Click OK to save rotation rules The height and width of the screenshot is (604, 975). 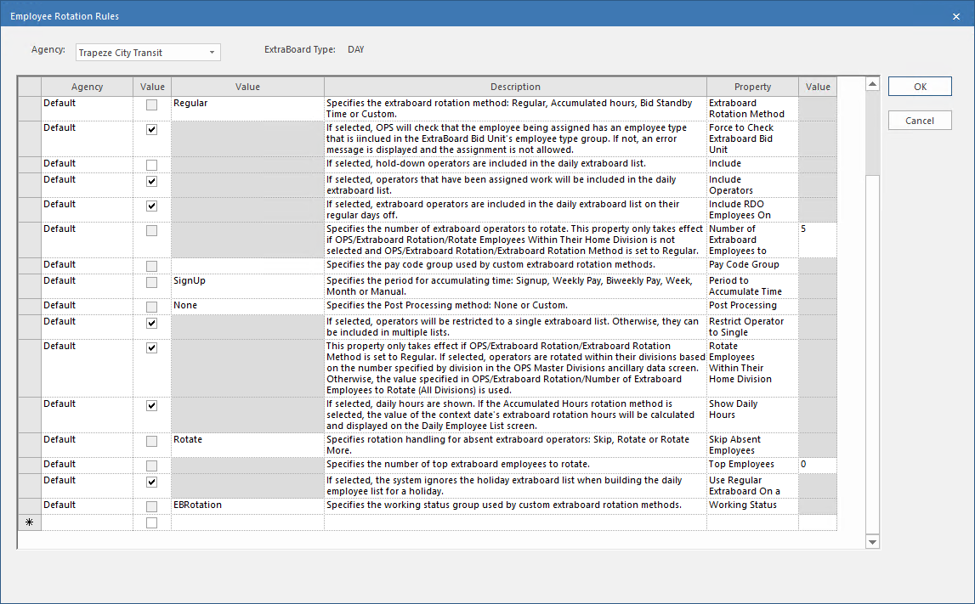(x=920, y=87)
